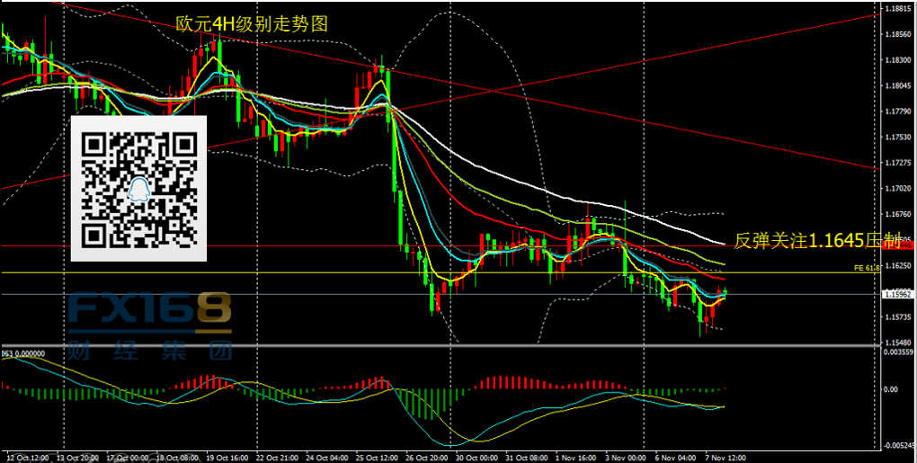Image resolution: width=917 pixels, height=463 pixels.
Task: Click the 反弹关注1.1645压制 annotation text
Action: (817, 240)
